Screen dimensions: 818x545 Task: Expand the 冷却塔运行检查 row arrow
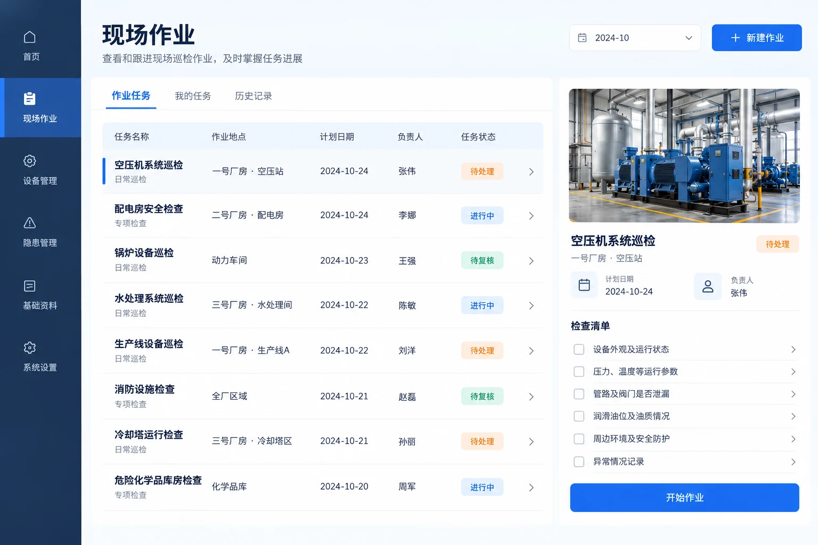click(x=531, y=442)
